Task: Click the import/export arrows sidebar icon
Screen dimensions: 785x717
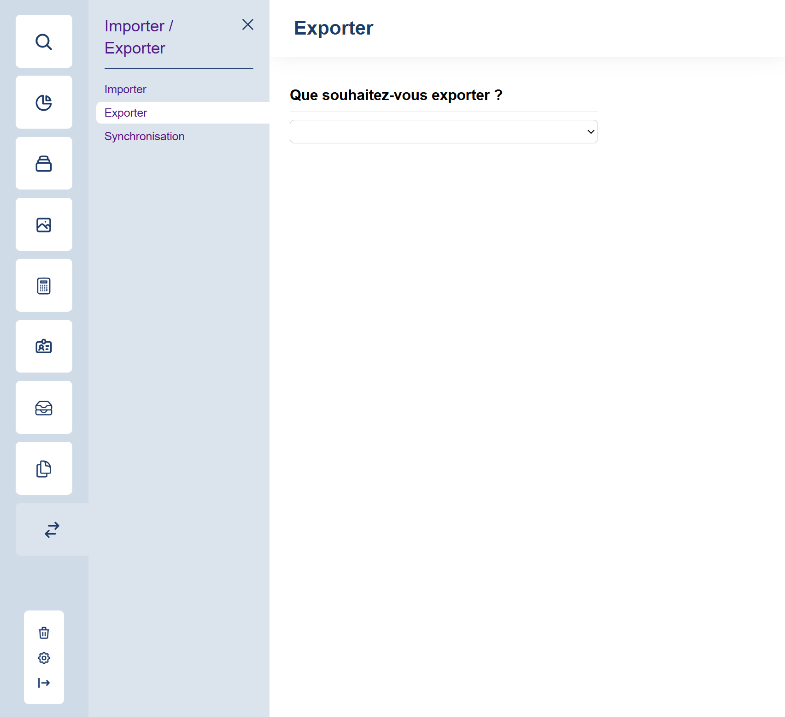Action: tap(52, 530)
